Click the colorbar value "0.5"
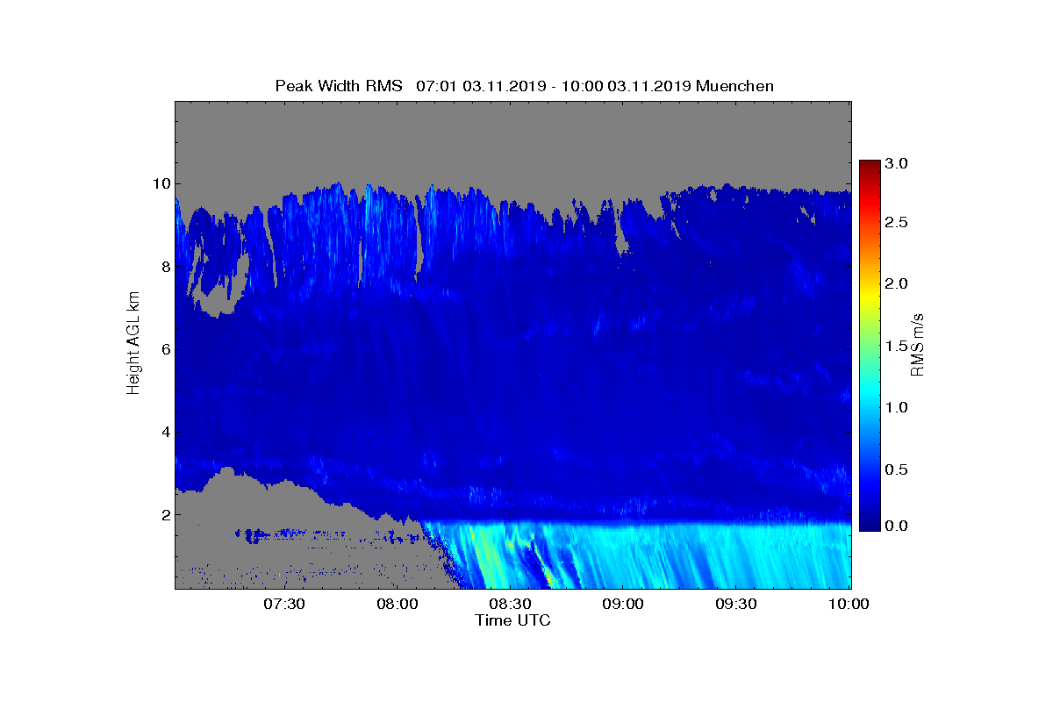 (x=896, y=469)
